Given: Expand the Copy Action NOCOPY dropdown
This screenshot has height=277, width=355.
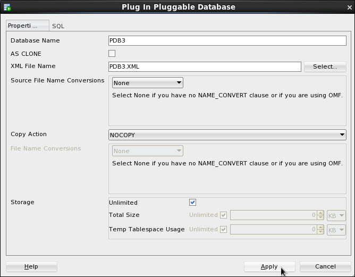Looking at the screenshot, I should (x=227, y=135).
